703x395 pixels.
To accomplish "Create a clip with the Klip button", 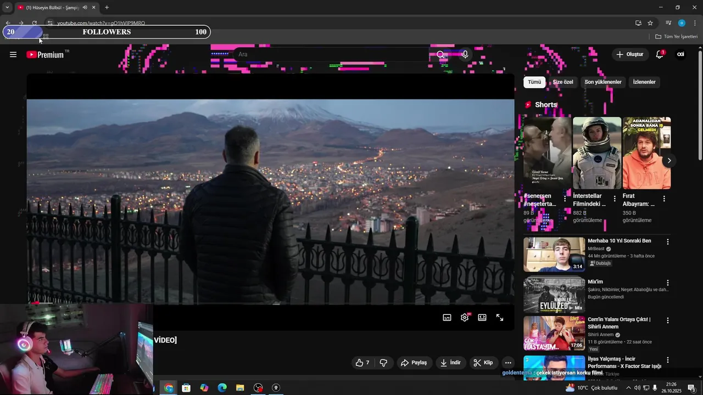I will point(483,363).
